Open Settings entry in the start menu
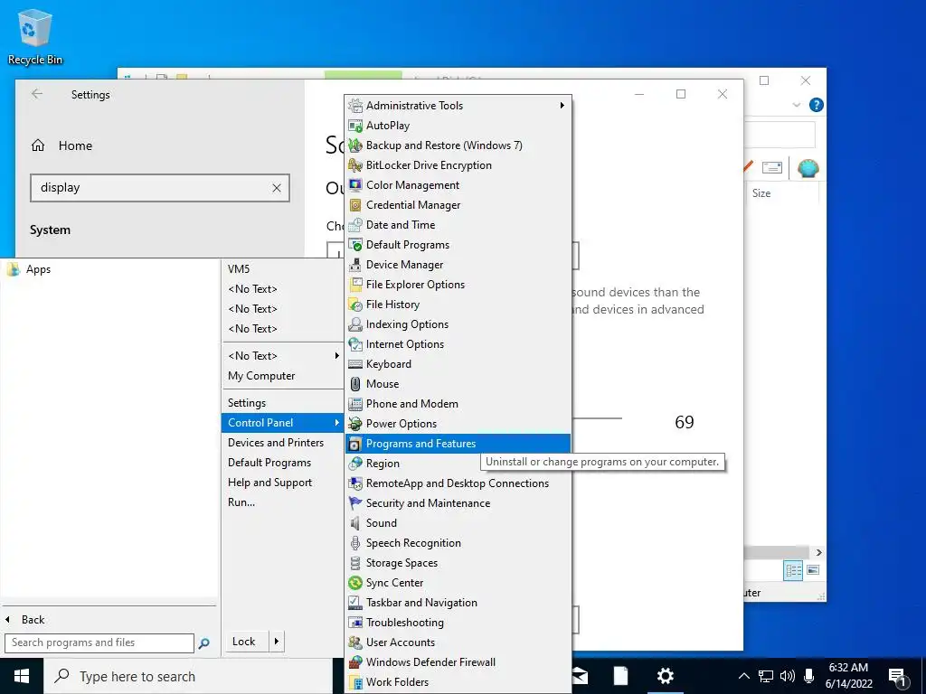Viewport: 926px width, 694px height. point(247,403)
